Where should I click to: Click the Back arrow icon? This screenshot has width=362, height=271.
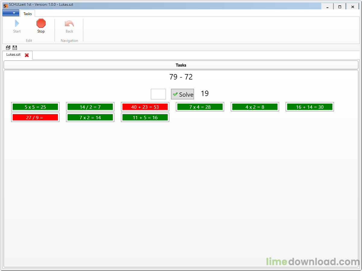[x=69, y=23]
